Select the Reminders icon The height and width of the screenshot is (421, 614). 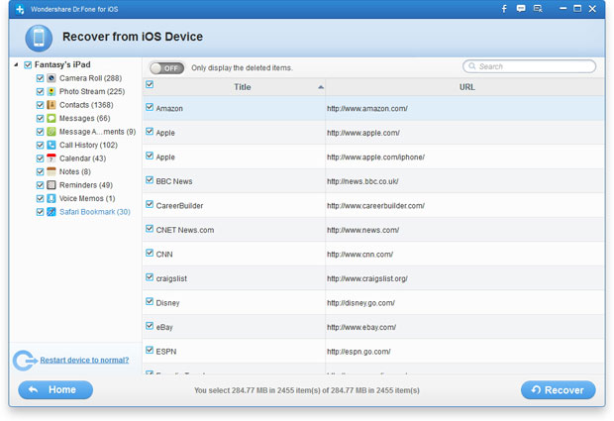(51, 185)
